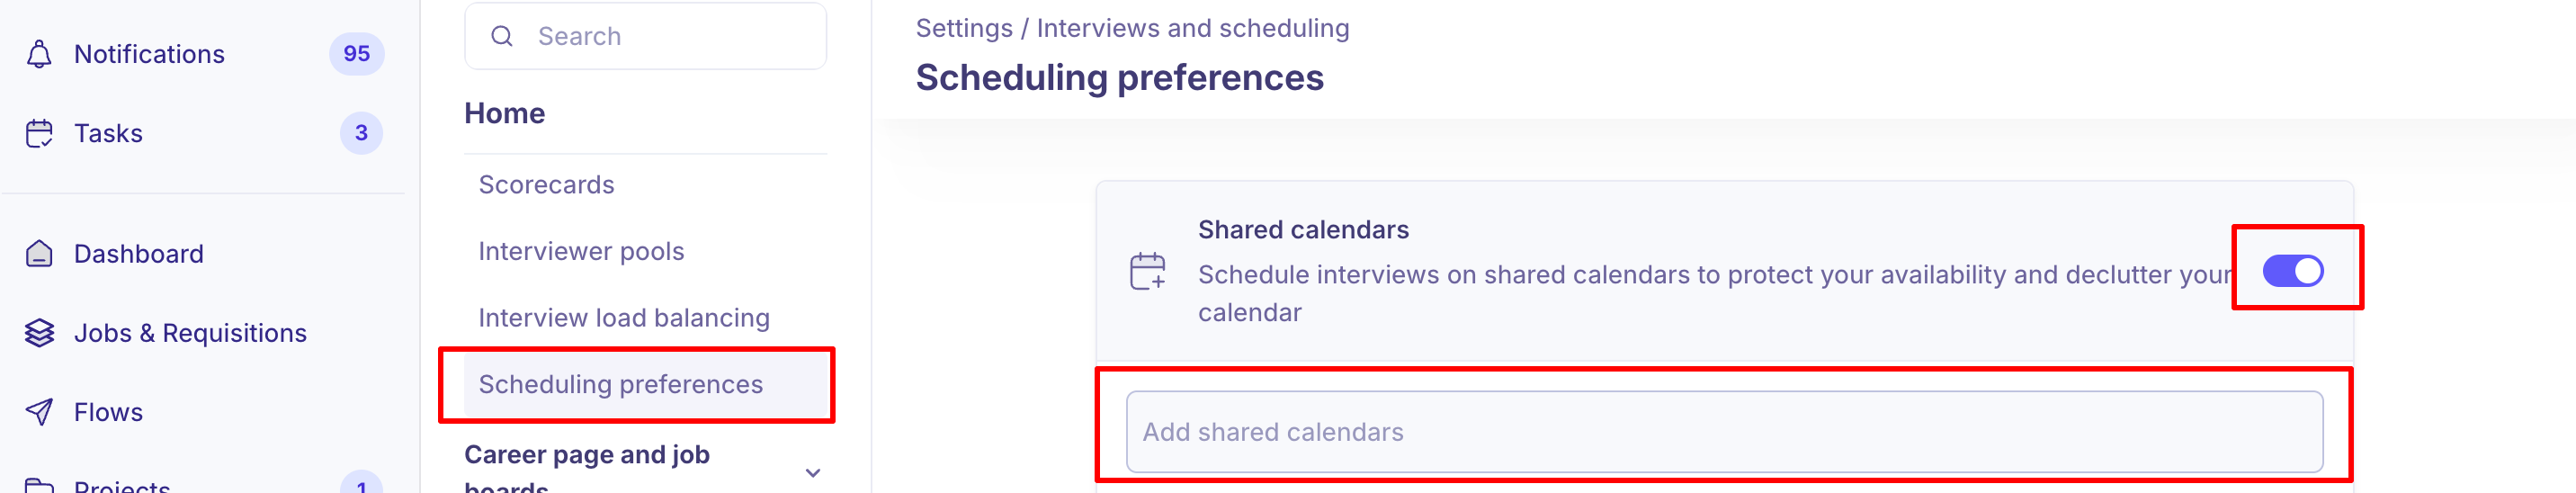Image resolution: width=2576 pixels, height=493 pixels.
Task: Expand Career page and job boards section
Action: tap(813, 472)
